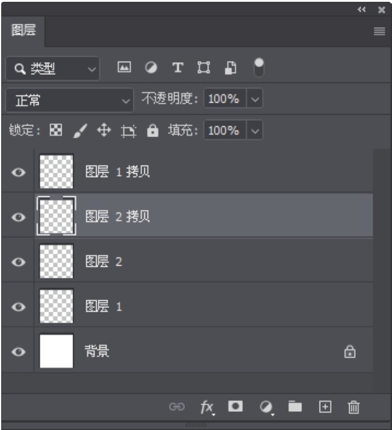
Task: Filter for smart objects icon
Action: coord(230,68)
